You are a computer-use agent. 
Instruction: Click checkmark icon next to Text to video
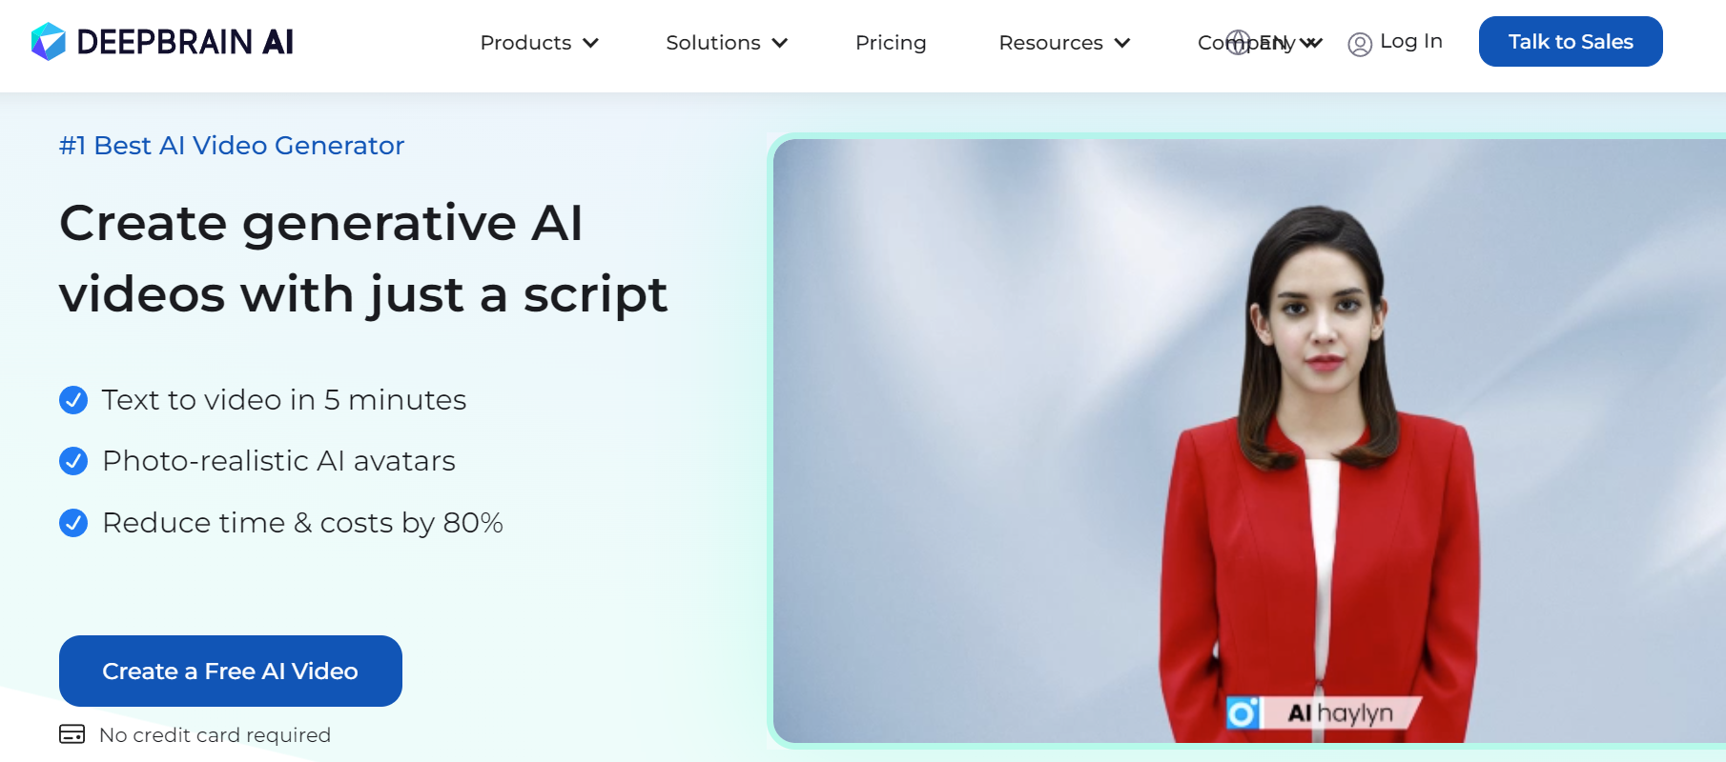tap(73, 400)
